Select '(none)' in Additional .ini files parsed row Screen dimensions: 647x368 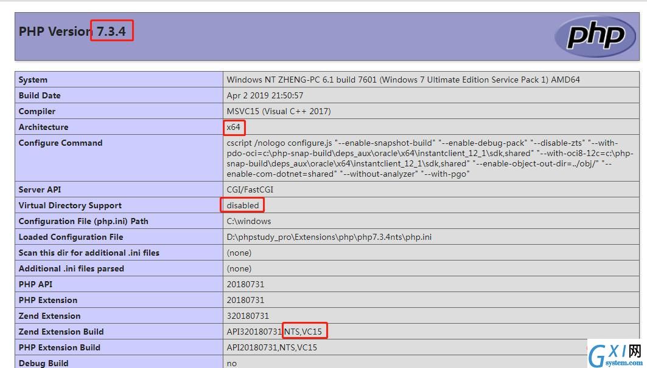pyautogui.click(x=239, y=269)
